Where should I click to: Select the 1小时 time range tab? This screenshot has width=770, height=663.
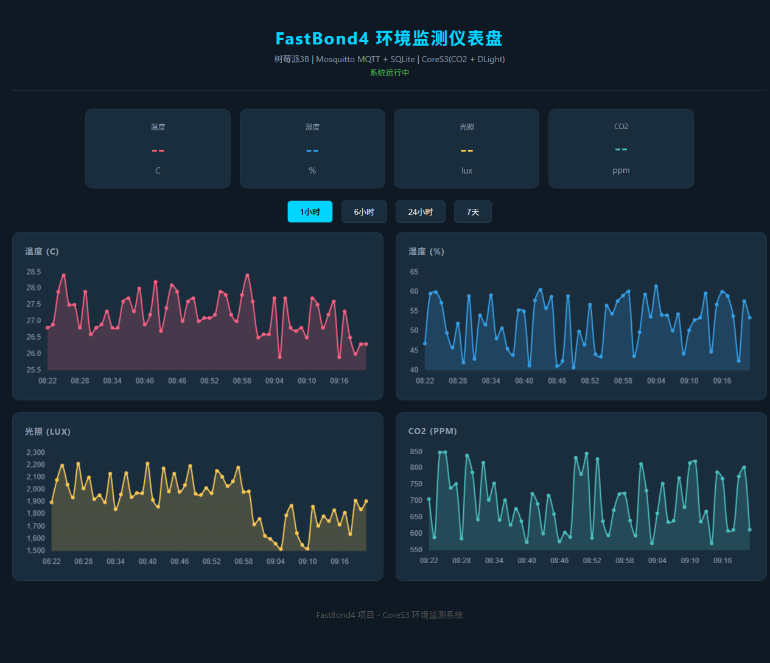[x=310, y=212]
